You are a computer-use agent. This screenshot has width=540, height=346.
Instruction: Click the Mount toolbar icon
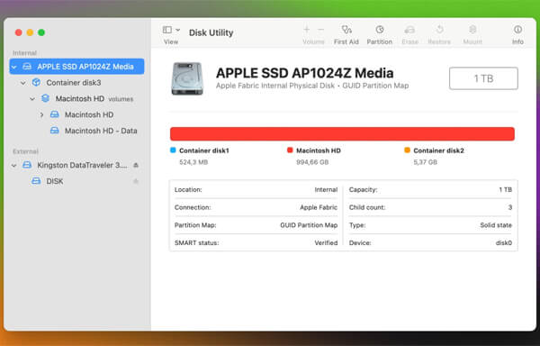pos(472,30)
